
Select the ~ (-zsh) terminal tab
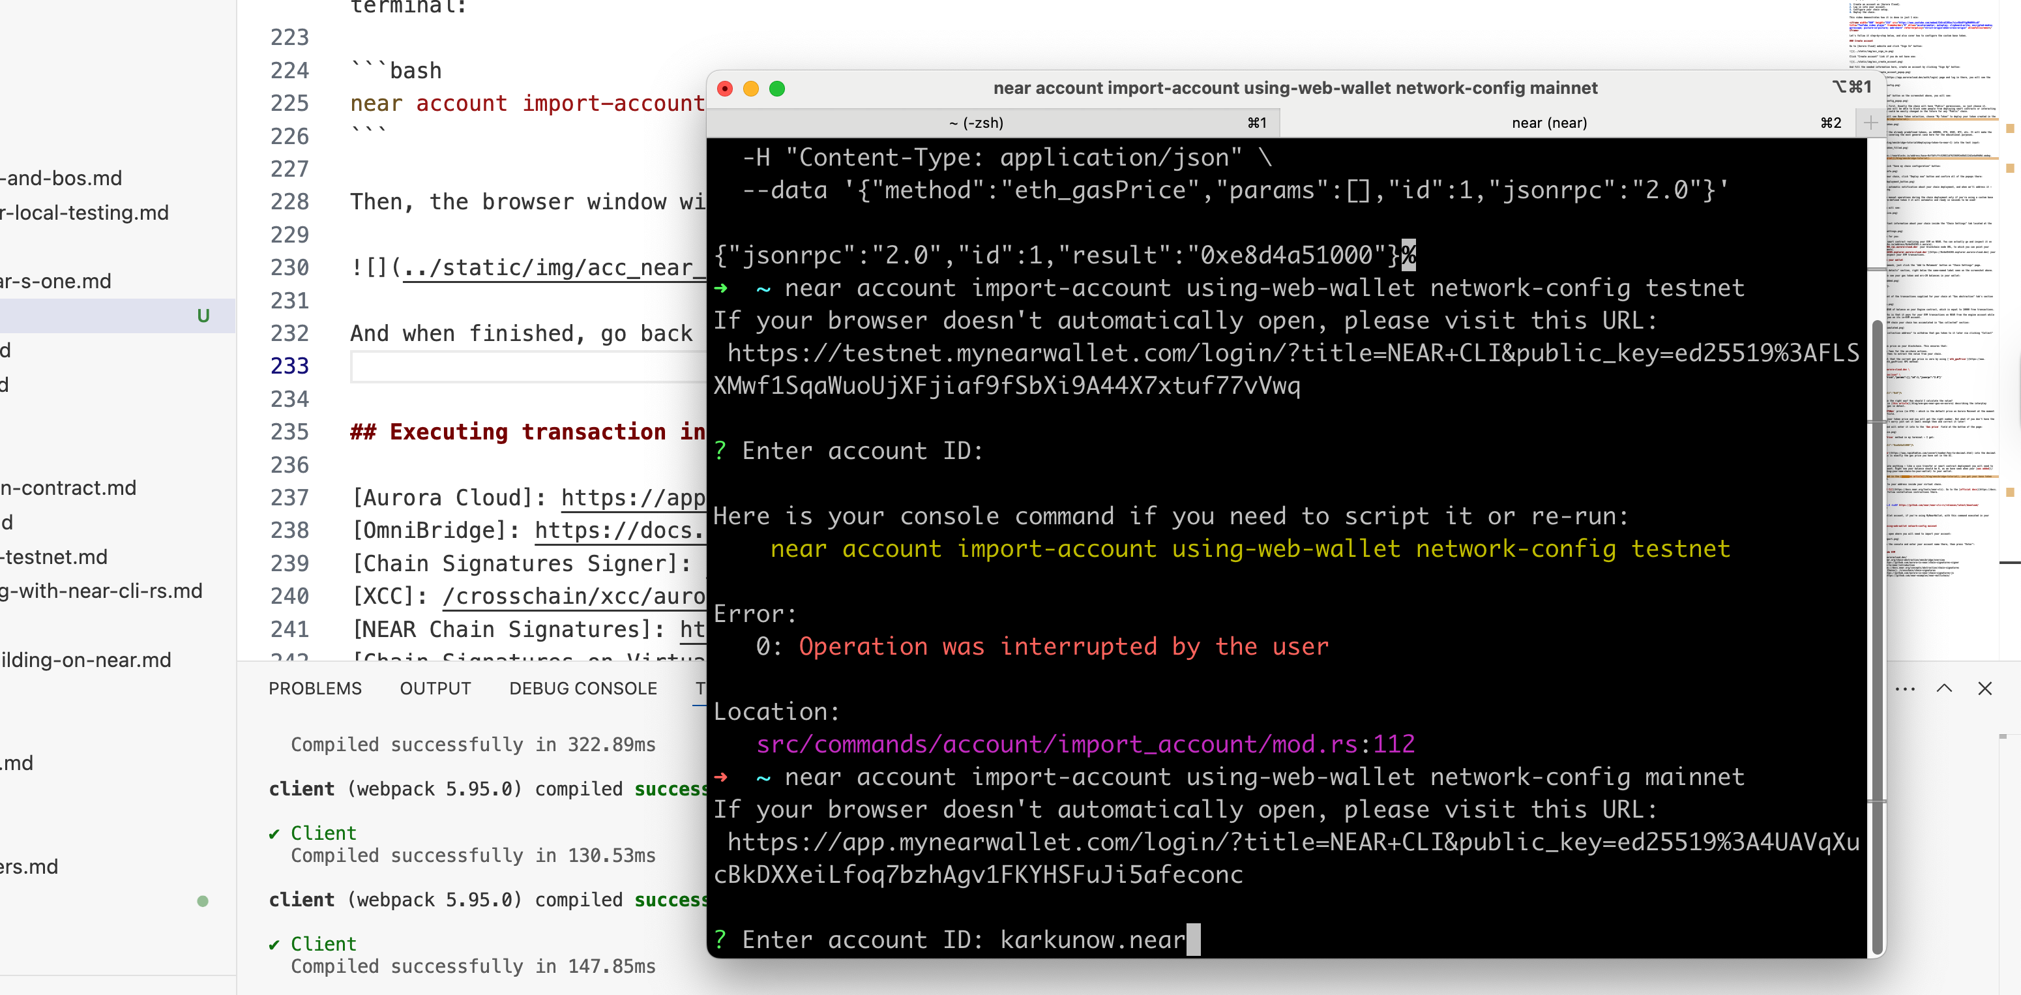point(975,123)
